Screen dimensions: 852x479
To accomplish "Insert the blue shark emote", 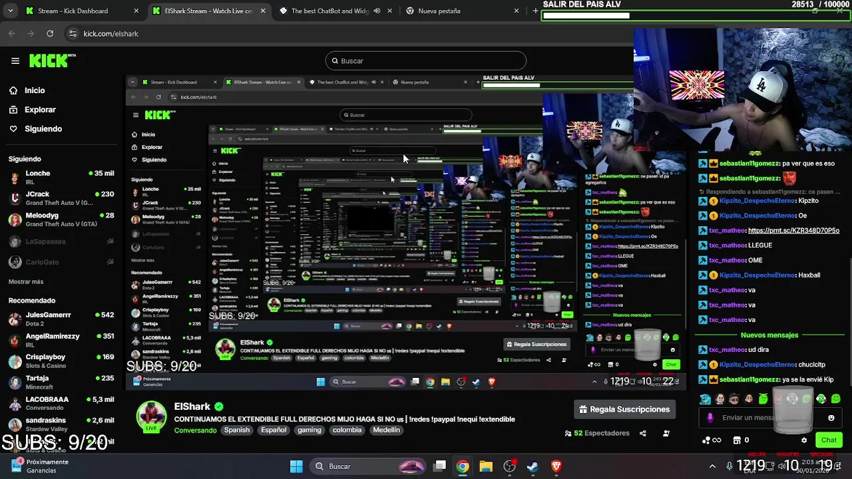I will pyautogui.click(x=706, y=399).
